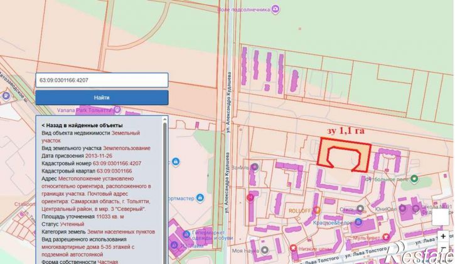Click the Футбольное поле green marker
This screenshot has height=264, width=455.
click(415, 179)
